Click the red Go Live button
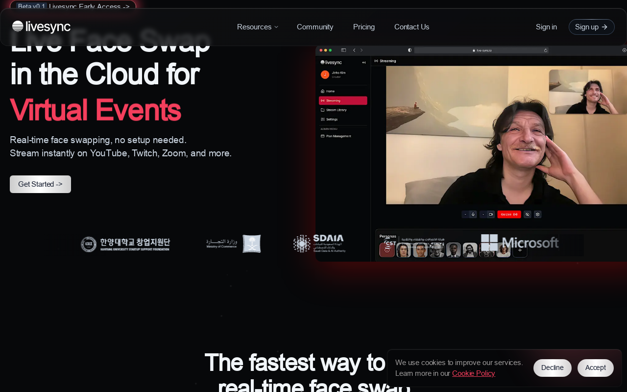This screenshot has width=627, height=392. coord(509,214)
